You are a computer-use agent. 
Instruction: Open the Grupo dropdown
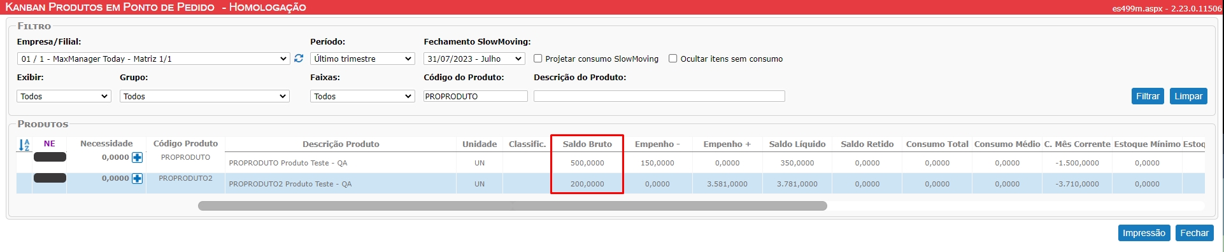[204, 96]
